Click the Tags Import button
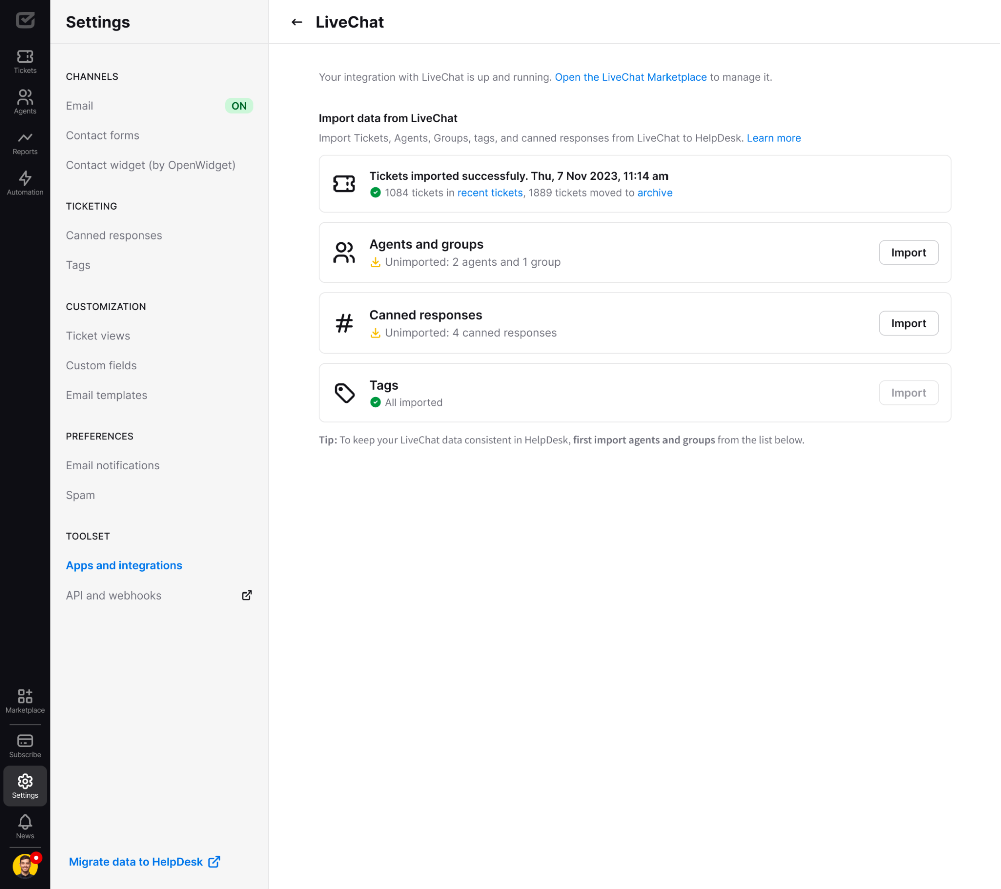The height and width of the screenshot is (889, 1001). coord(909,392)
